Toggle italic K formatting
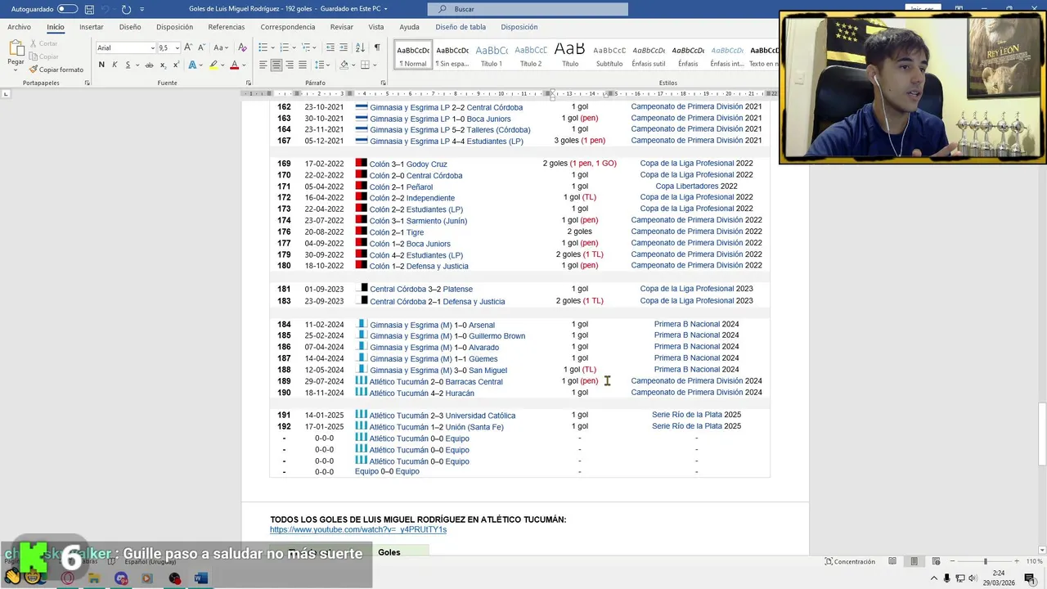Image resolution: width=1047 pixels, height=589 pixels. coord(115,65)
